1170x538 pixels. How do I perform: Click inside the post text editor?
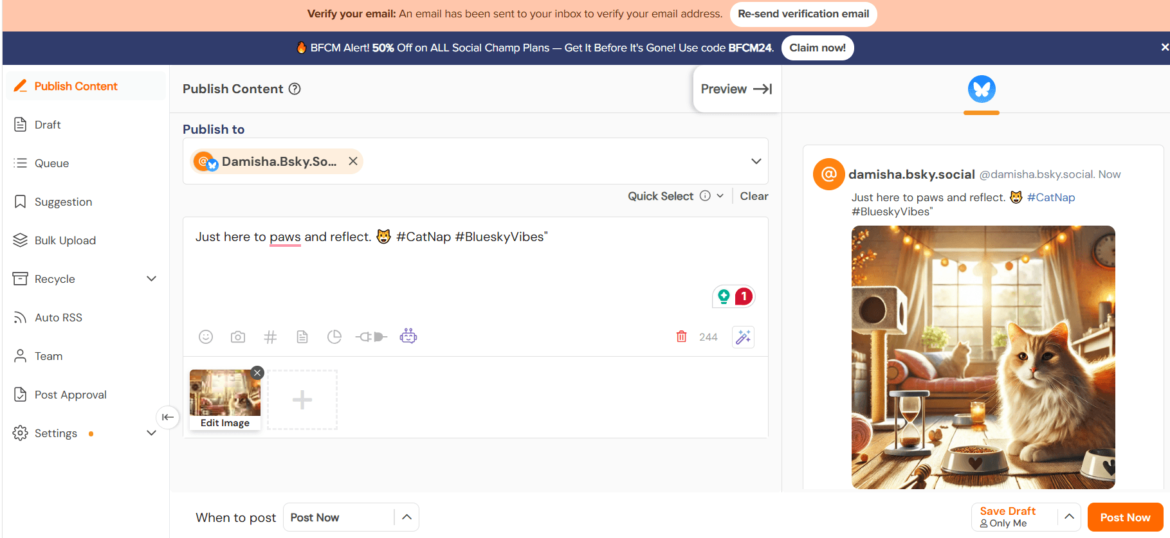(x=475, y=270)
